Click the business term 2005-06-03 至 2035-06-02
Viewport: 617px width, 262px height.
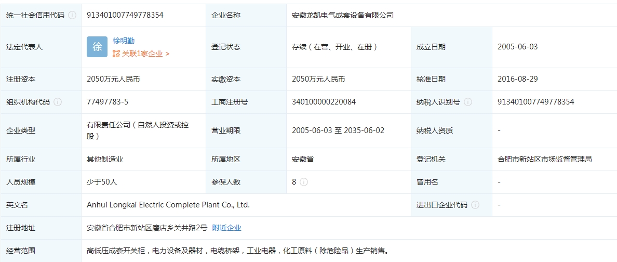click(x=338, y=130)
